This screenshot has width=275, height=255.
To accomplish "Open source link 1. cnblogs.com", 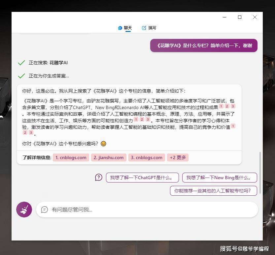I will pyautogui.click(x=71, y=157).
